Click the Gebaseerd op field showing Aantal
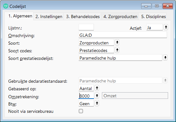The width and height of the screenshot is (176, 122). tap(86, 88)
